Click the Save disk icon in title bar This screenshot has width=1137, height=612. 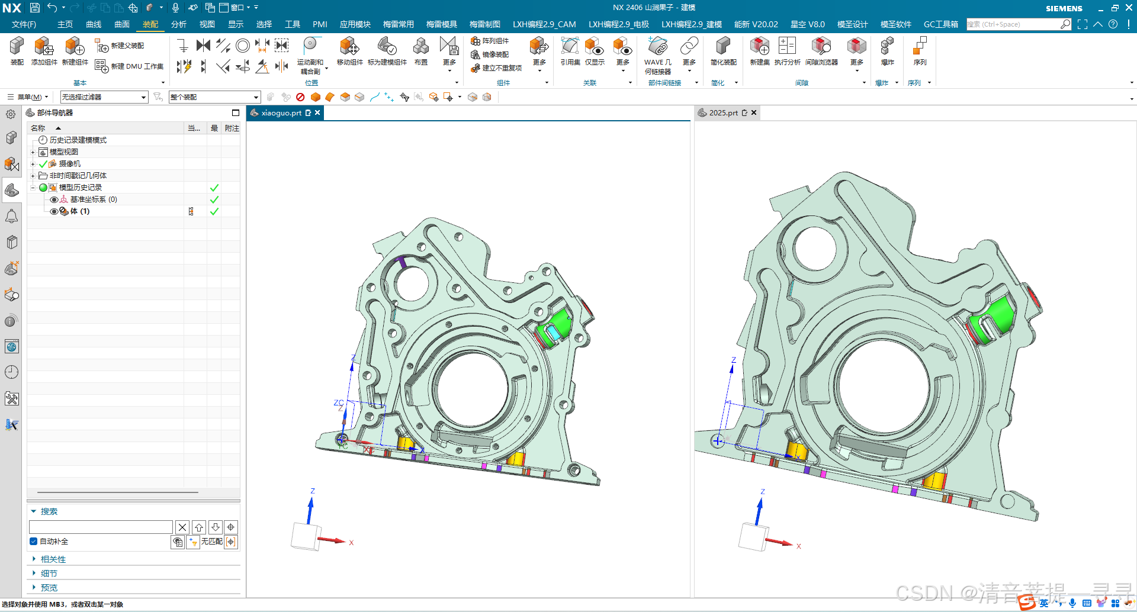tap(35, 8)
